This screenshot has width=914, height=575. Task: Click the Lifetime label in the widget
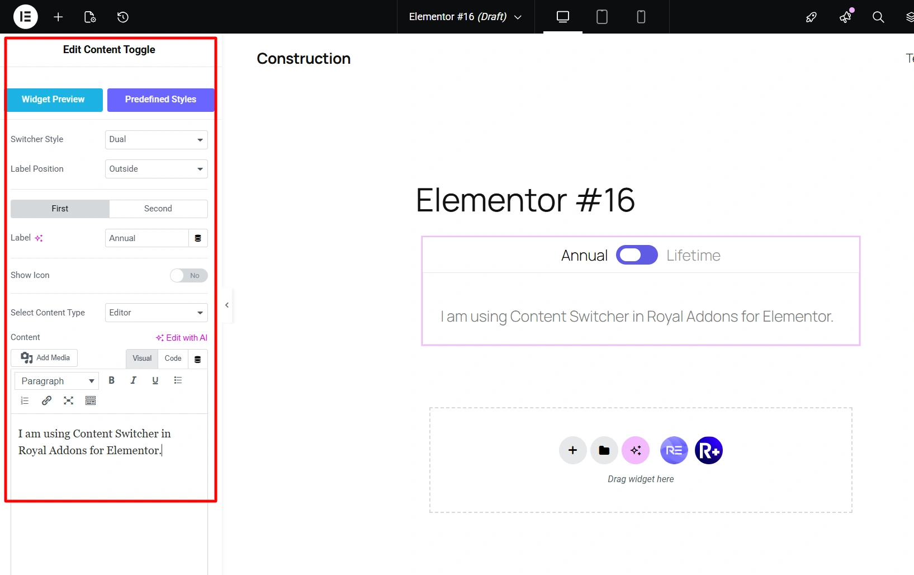(693, 256)
